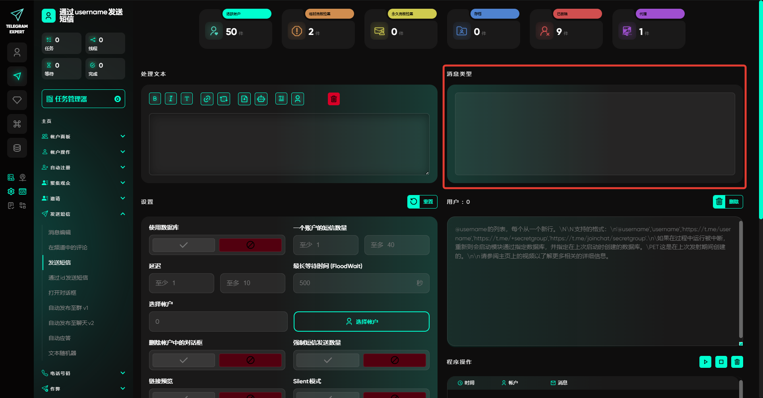This screenshot has height=398, width=763.
Task: Click the robot icon in text toolbar
Action: [x=261, y=99]
